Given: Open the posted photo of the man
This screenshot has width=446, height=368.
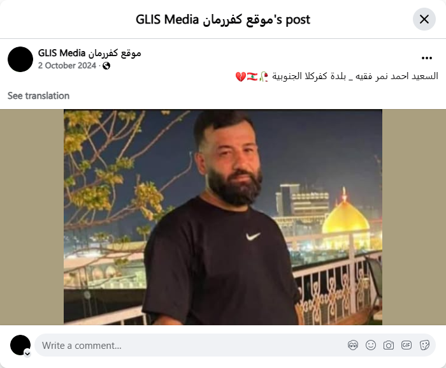Looking at the screenshot, I should click(223, 217).
